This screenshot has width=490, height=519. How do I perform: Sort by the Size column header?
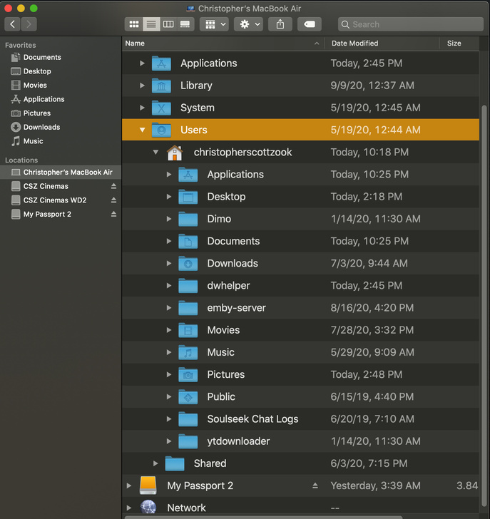coord(459,43)
